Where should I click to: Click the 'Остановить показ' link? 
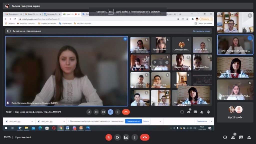[201, 31]
